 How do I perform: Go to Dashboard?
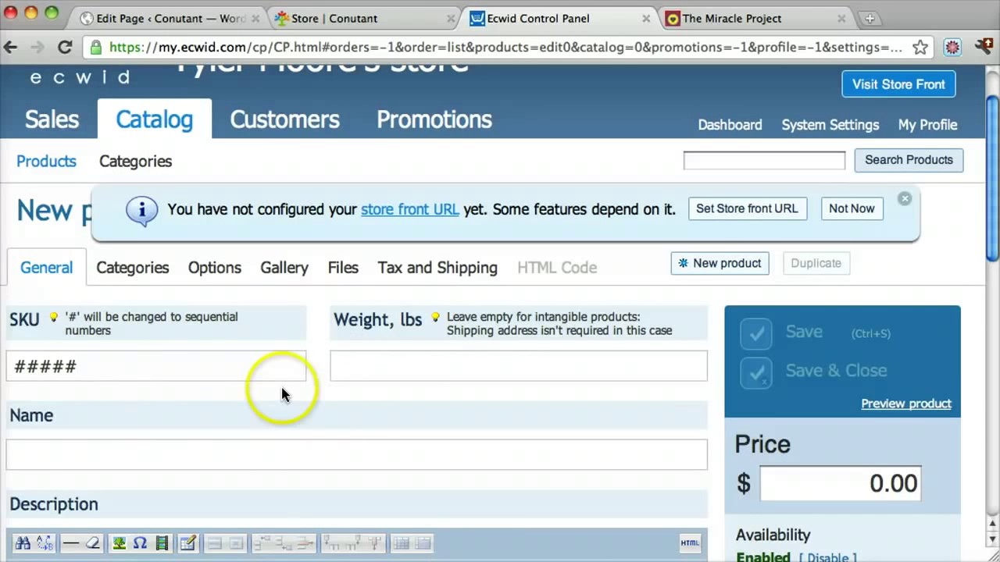click(x=730, y=125)
